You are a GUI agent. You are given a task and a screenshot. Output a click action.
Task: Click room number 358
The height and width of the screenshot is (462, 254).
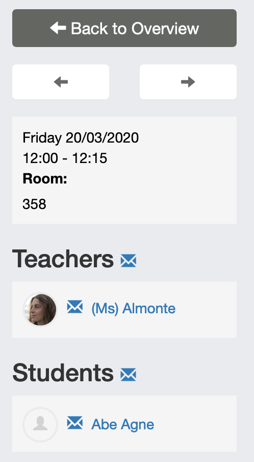pyautogui.click(x=34, y=204)
